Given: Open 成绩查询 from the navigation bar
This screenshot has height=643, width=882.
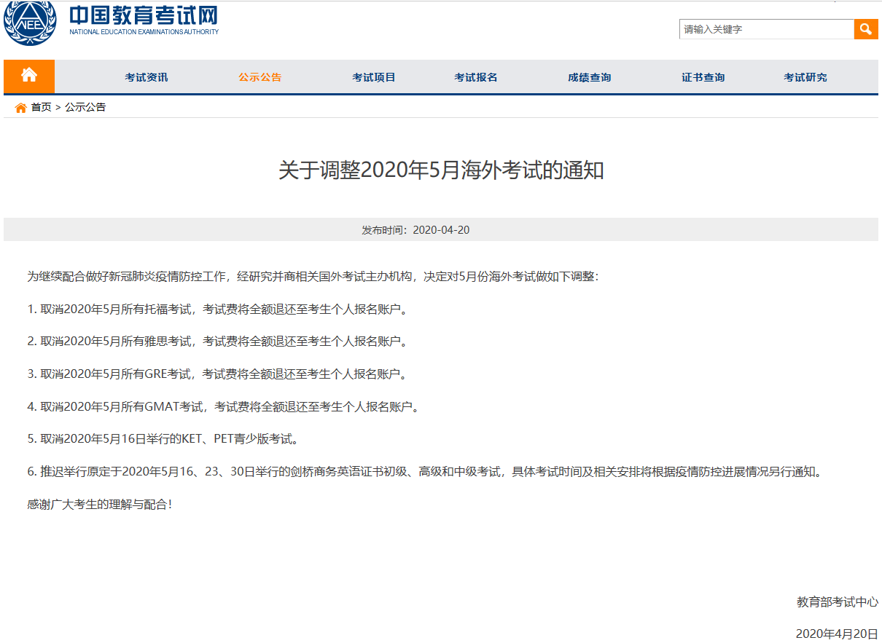Looking at the screenshot, I should click(589, 77).
